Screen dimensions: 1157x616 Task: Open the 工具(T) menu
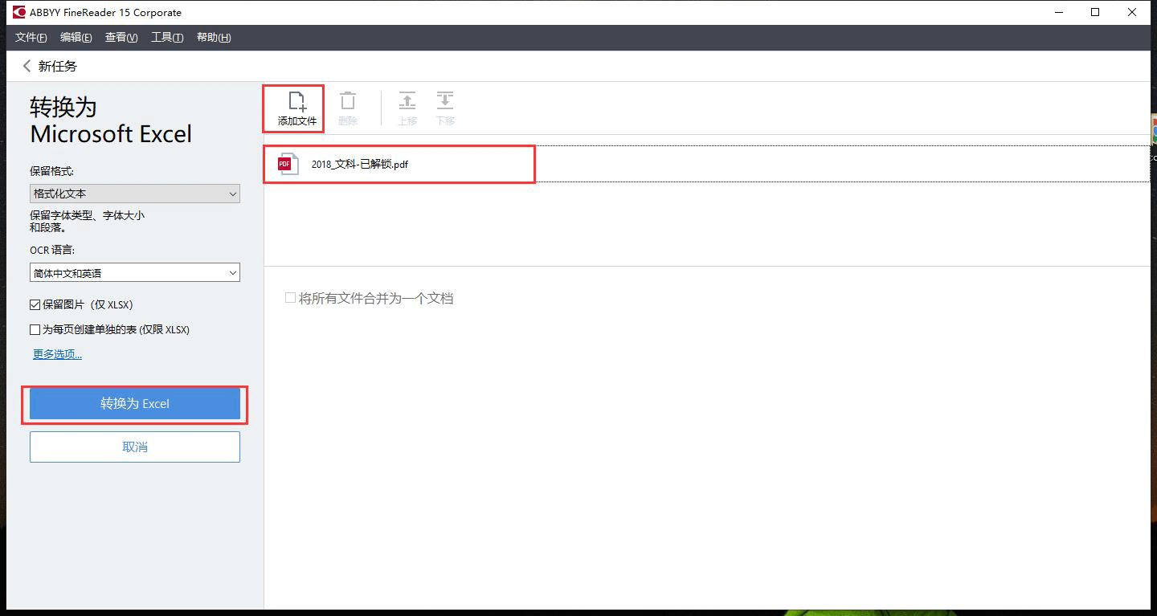click(x=167, y=38)
